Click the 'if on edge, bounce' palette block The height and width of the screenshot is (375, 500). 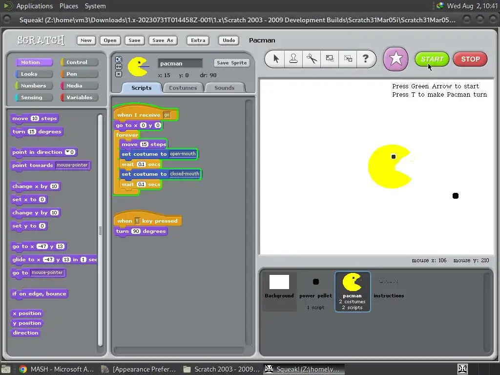tap(39, 293)
